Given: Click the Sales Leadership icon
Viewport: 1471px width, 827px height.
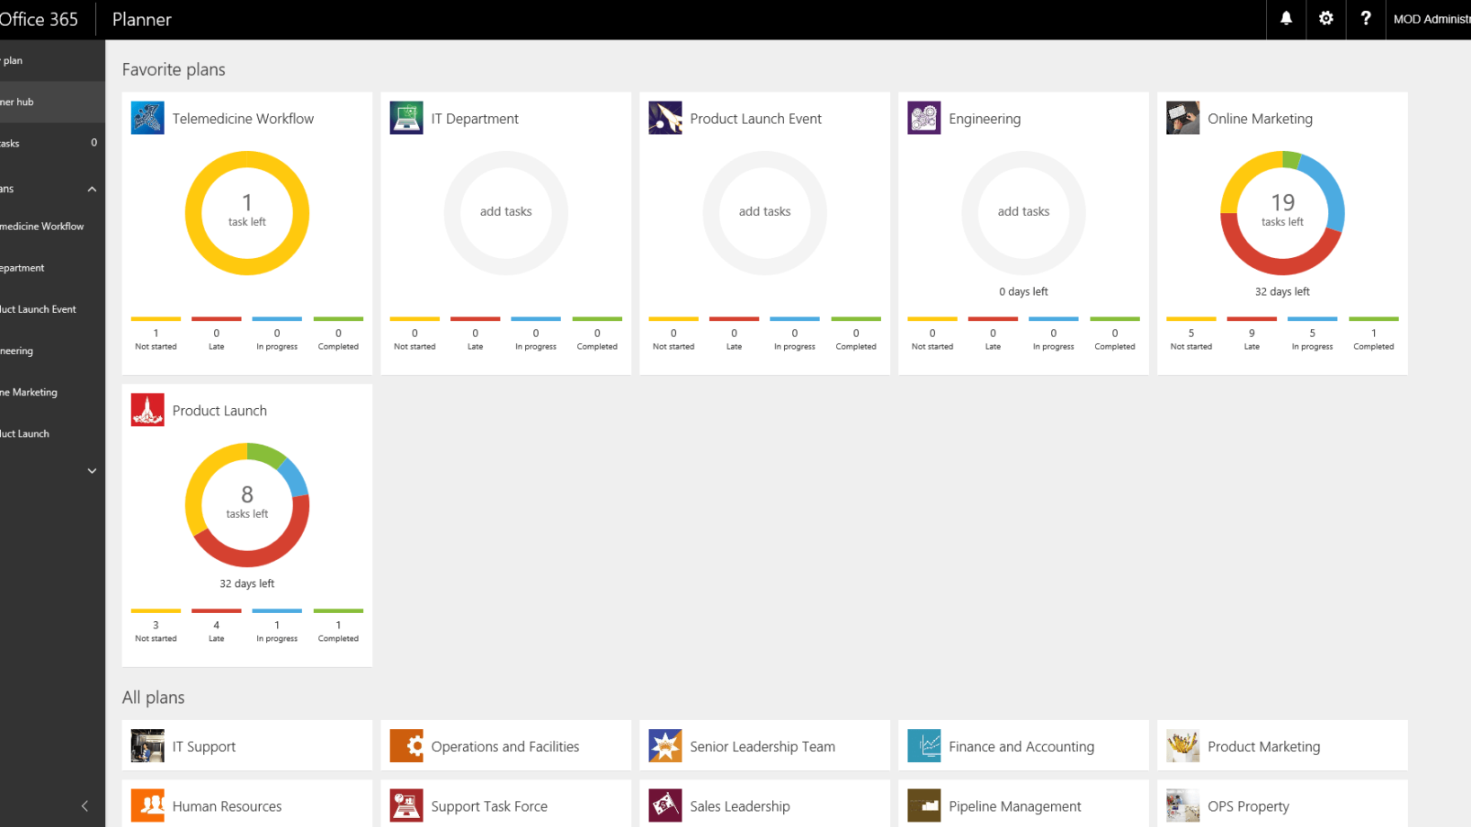Looking at the screenshot, I should (x=665, y=805).
